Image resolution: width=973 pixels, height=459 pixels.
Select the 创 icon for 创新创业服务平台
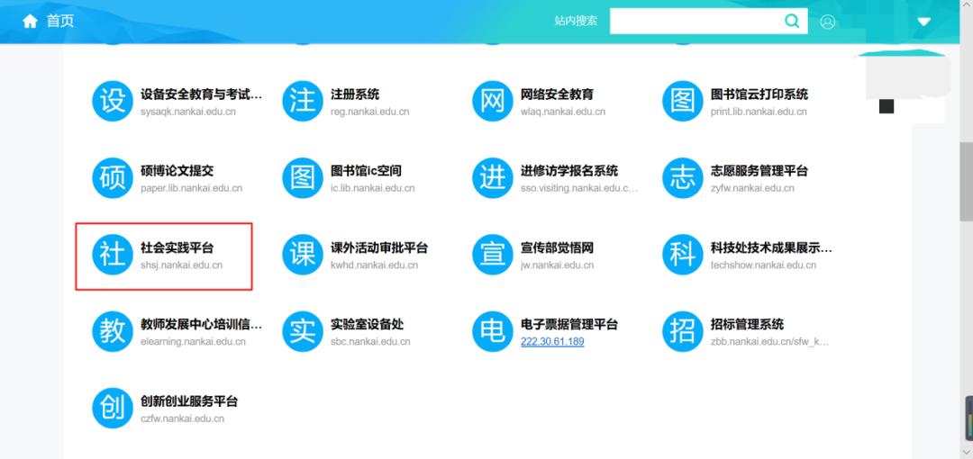113,409
